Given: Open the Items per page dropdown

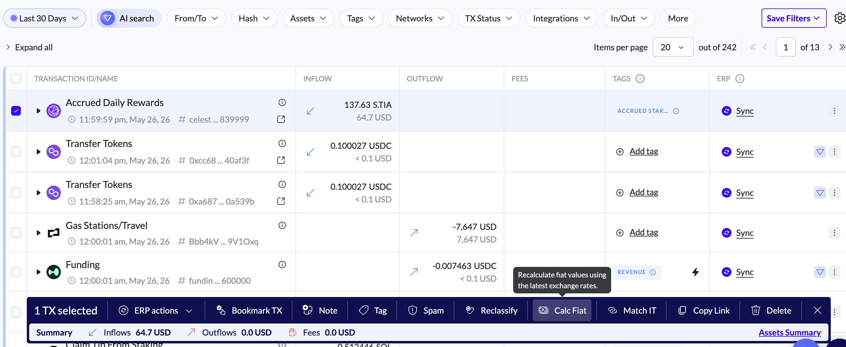Looking at the screenshot, I should coord(673,47).
